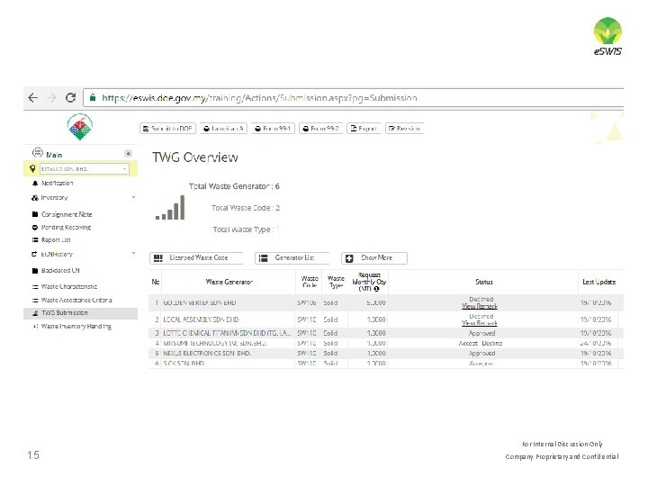Click the location pin icon
Image resolution: width=648 pixels, height=486 pixels.
32,168
